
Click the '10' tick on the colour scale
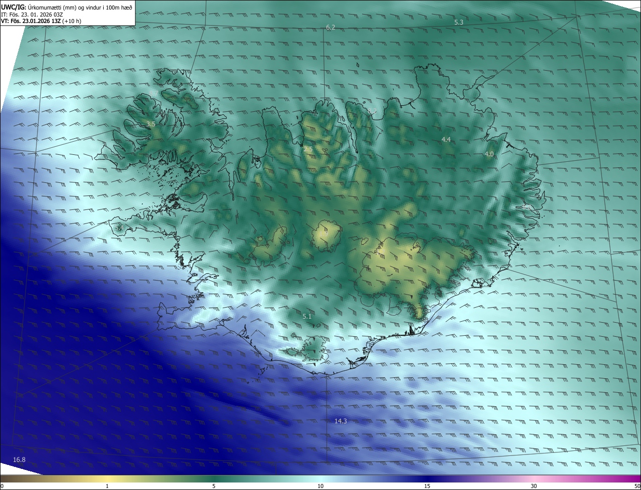point(320,486)
